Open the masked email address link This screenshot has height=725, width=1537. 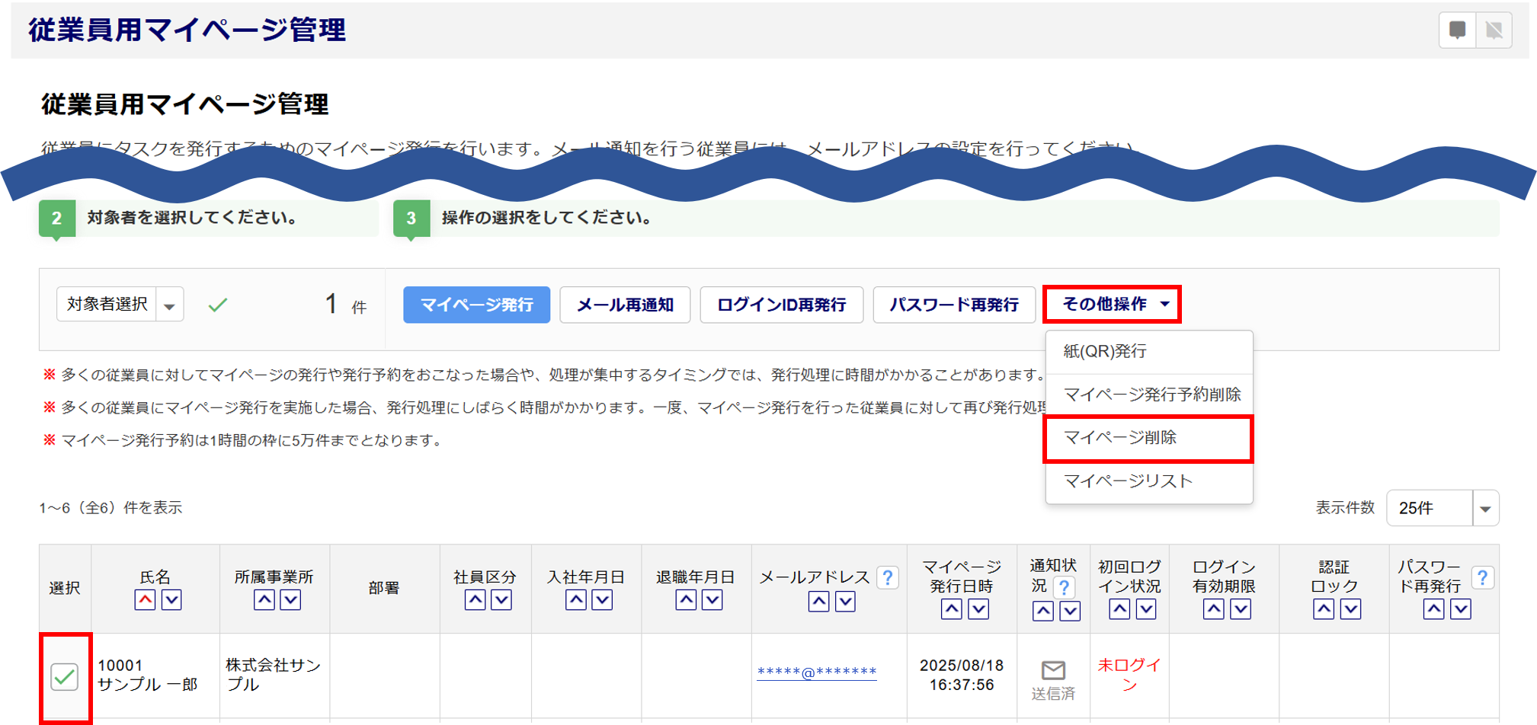816,672
